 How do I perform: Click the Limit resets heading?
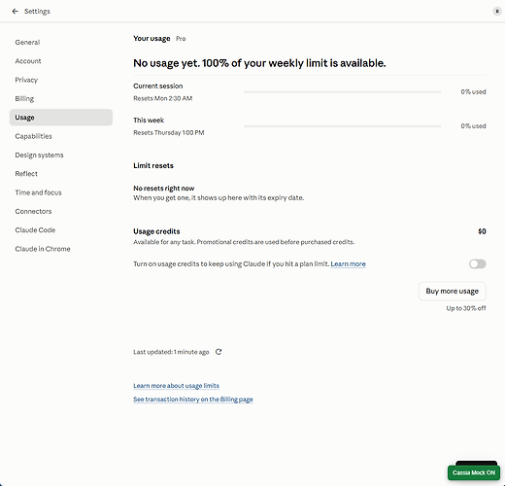[153, 165]
